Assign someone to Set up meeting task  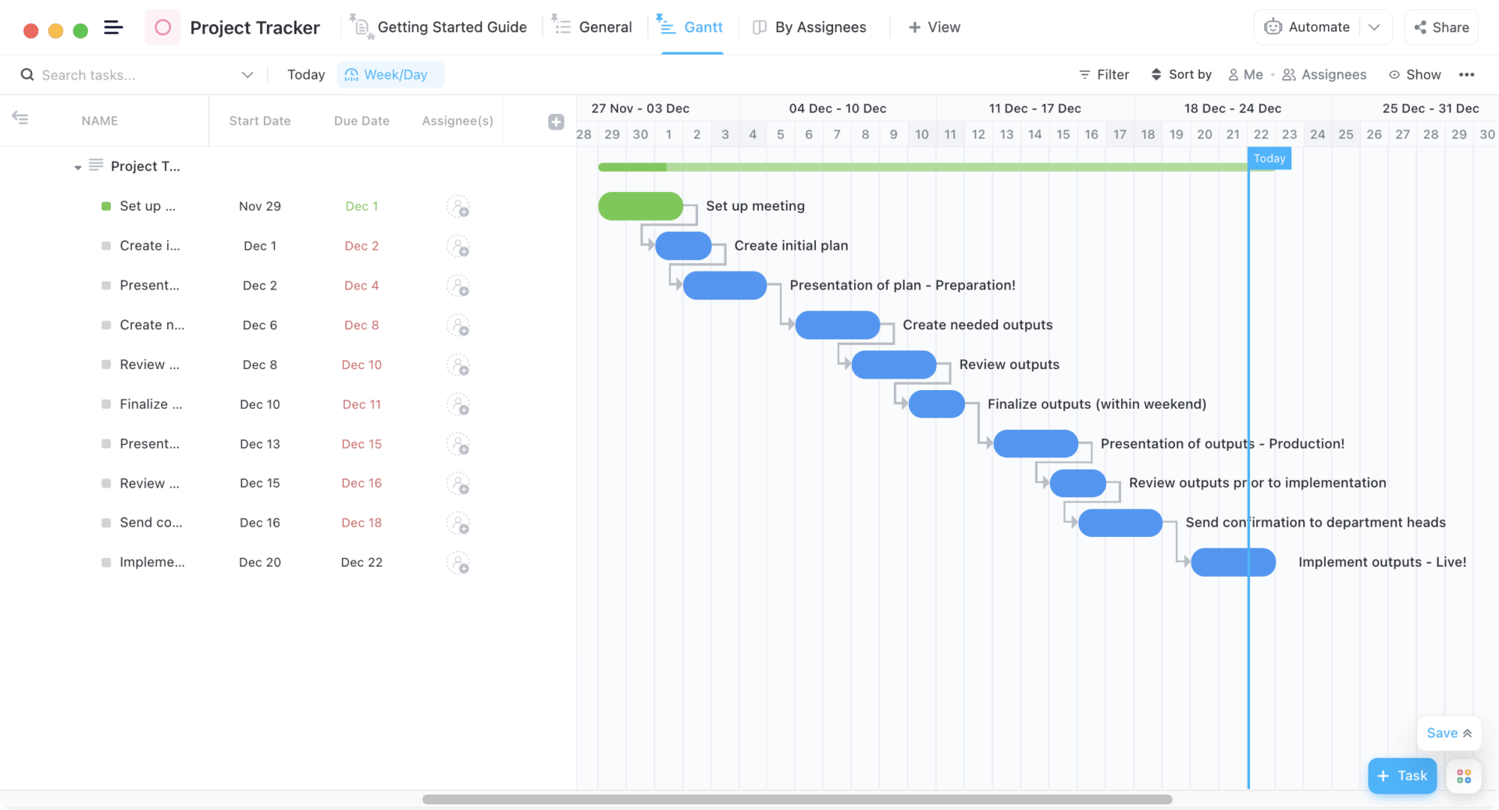(458, 207)
